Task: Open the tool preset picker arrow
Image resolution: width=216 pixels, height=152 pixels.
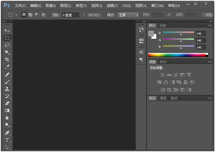Action: [x=16, y=15]
